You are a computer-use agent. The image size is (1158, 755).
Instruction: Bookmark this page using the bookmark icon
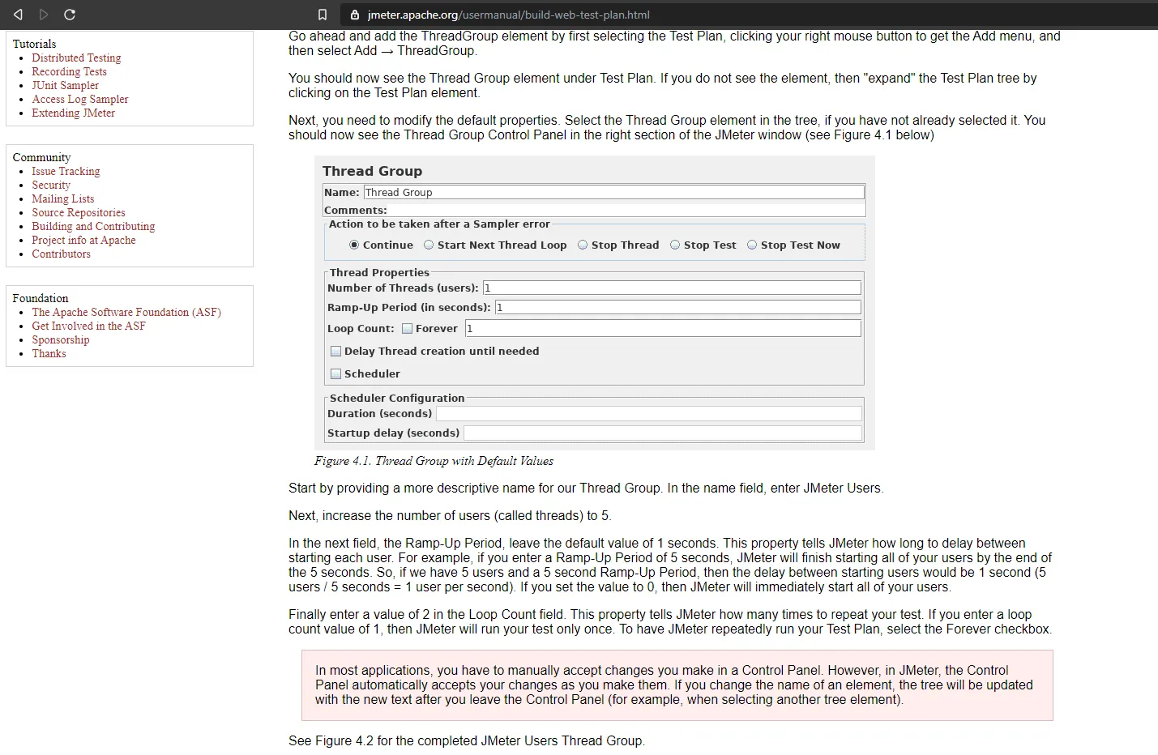pos(323,15)
